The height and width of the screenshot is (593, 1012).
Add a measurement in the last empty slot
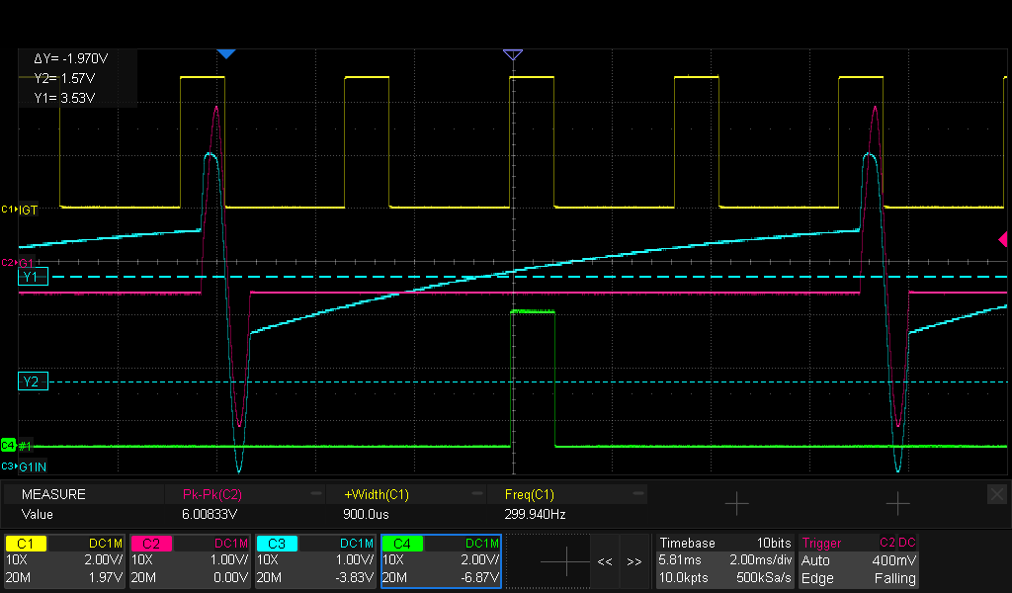pos(896,504)
